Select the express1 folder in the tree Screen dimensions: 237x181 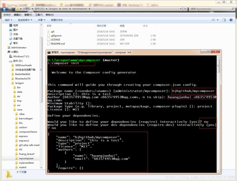(24, 141)
